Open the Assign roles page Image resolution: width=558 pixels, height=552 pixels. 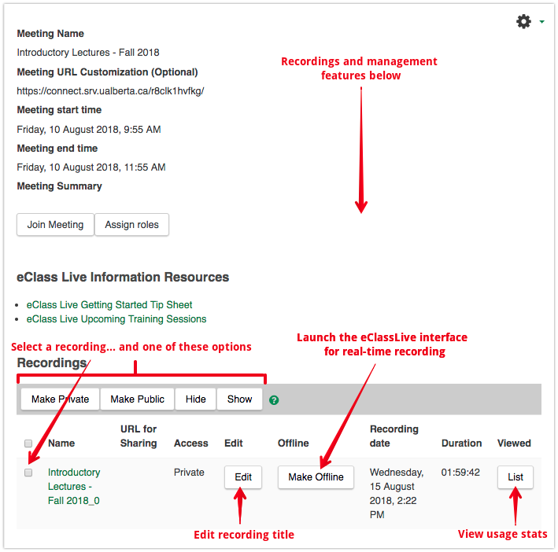click(131, 225)
